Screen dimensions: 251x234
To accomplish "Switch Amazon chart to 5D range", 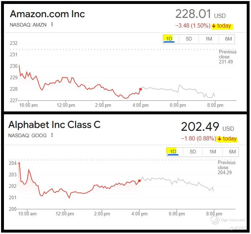I will tap(189, 39).
